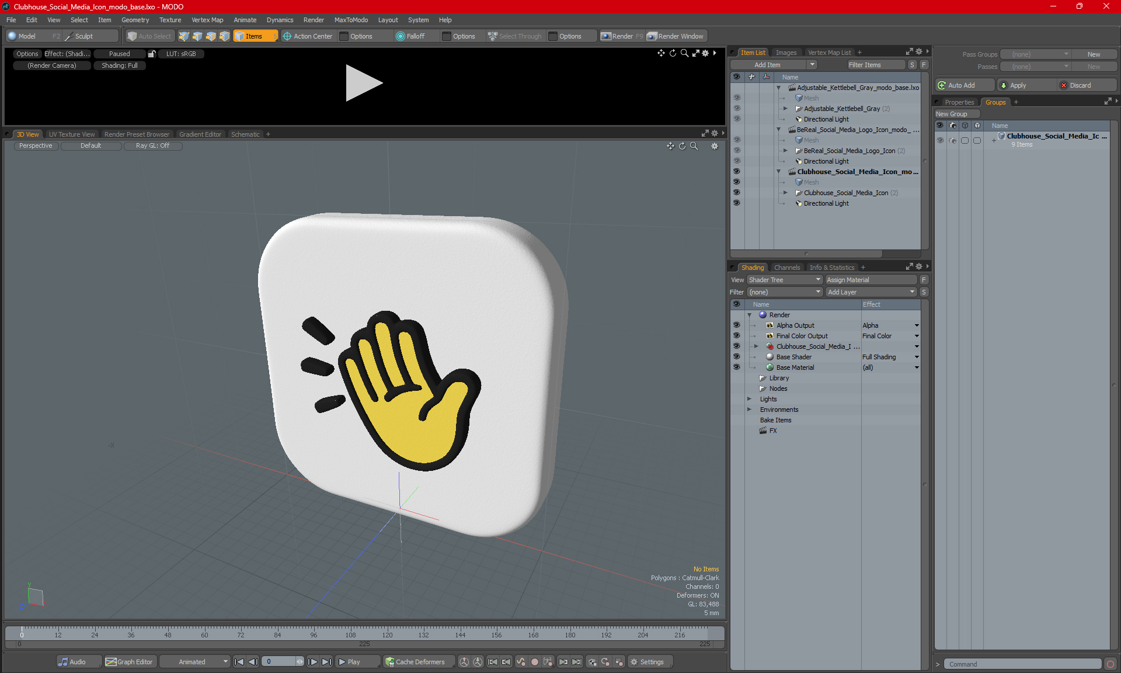
Task: Toggle visibility of Base Shader layer
Action: tap(736, 357)
